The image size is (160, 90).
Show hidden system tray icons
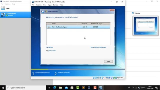click(x=133, y=88)
